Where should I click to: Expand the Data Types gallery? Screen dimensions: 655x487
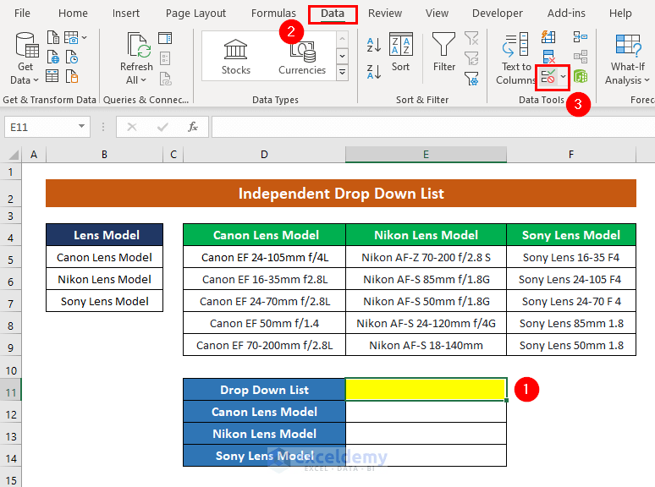click(x=342, y=72)
